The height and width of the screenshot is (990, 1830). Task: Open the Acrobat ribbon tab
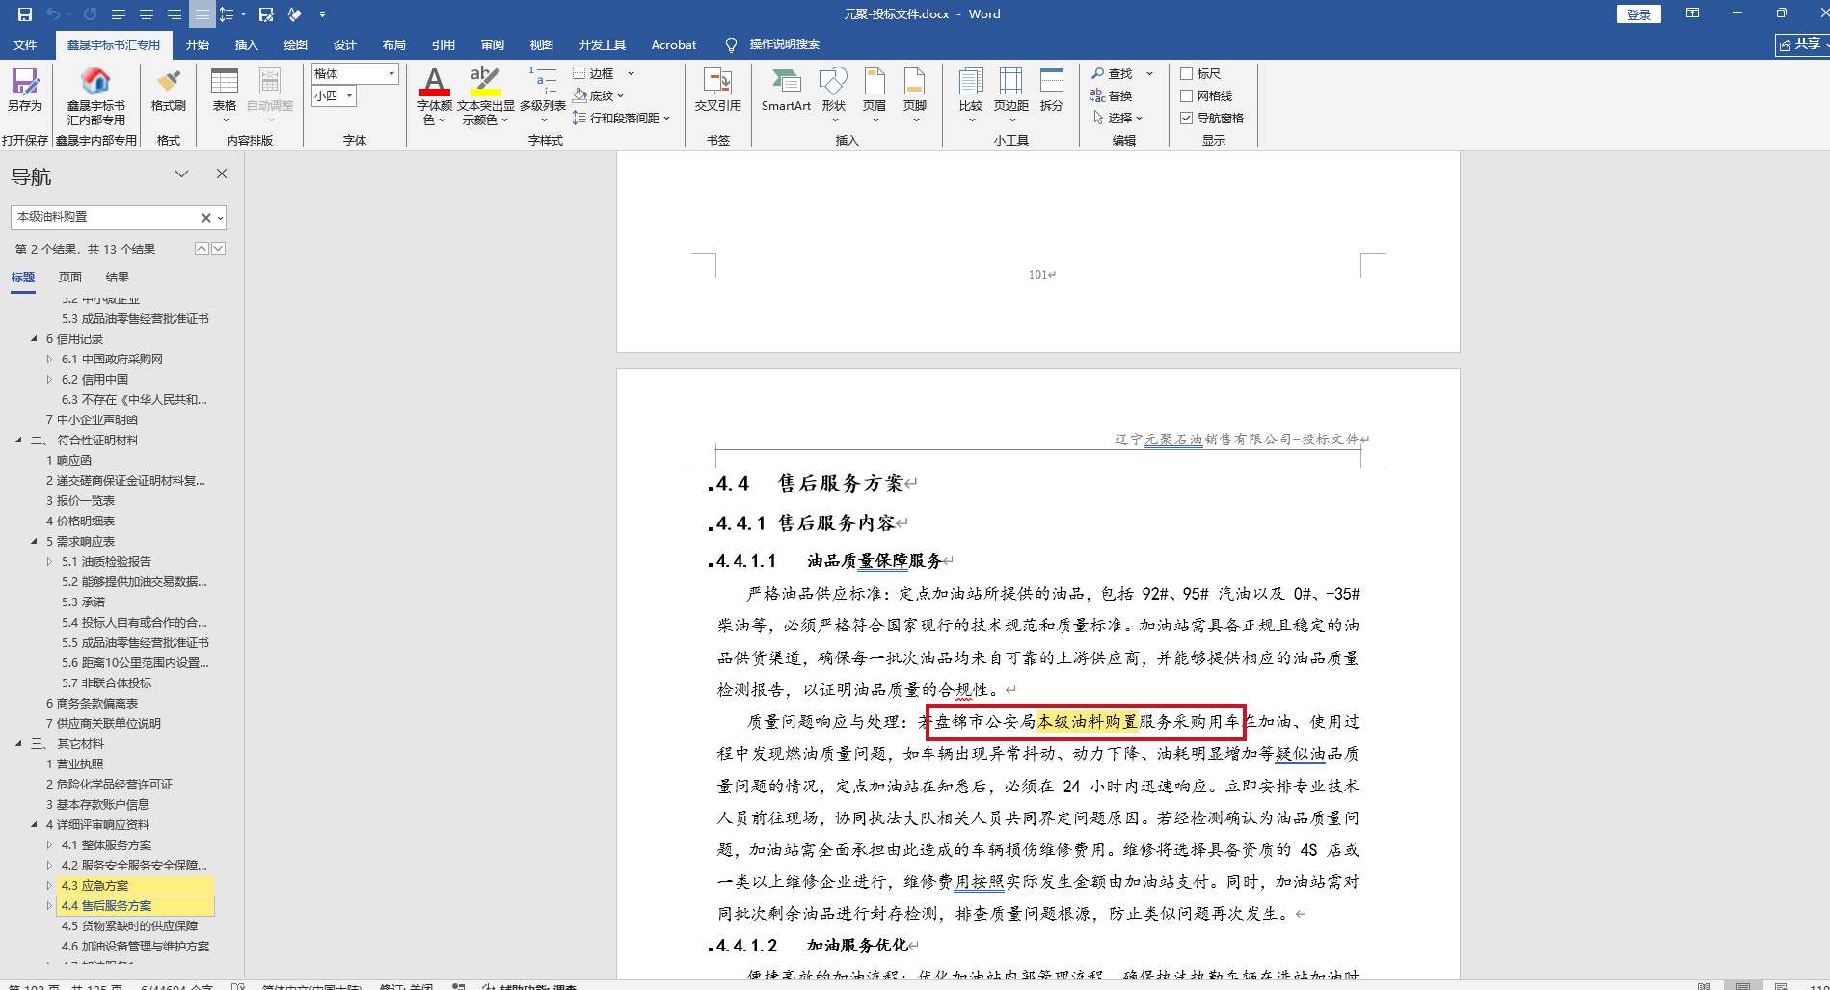(674, 44)
